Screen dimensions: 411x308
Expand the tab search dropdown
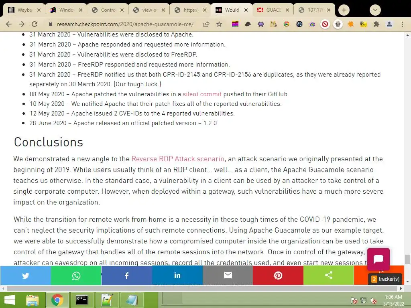[375, 10]
